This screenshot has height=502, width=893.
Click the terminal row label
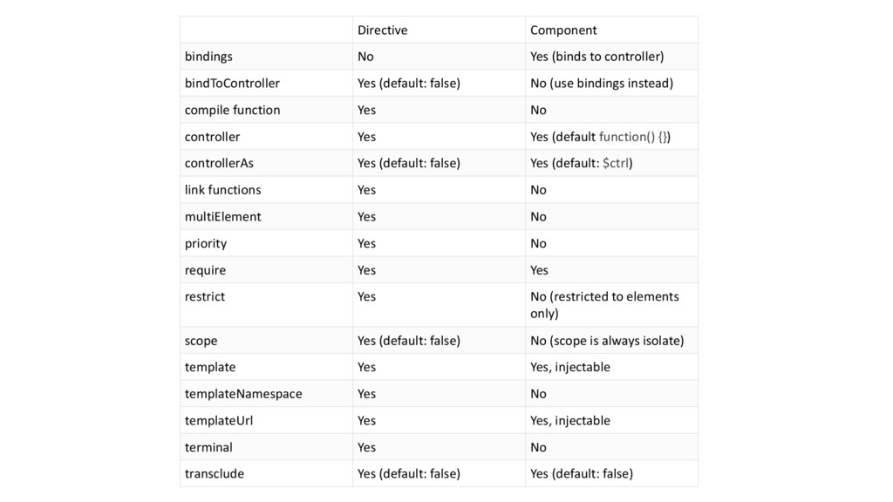pyautogui.click(x=208, y=447)
